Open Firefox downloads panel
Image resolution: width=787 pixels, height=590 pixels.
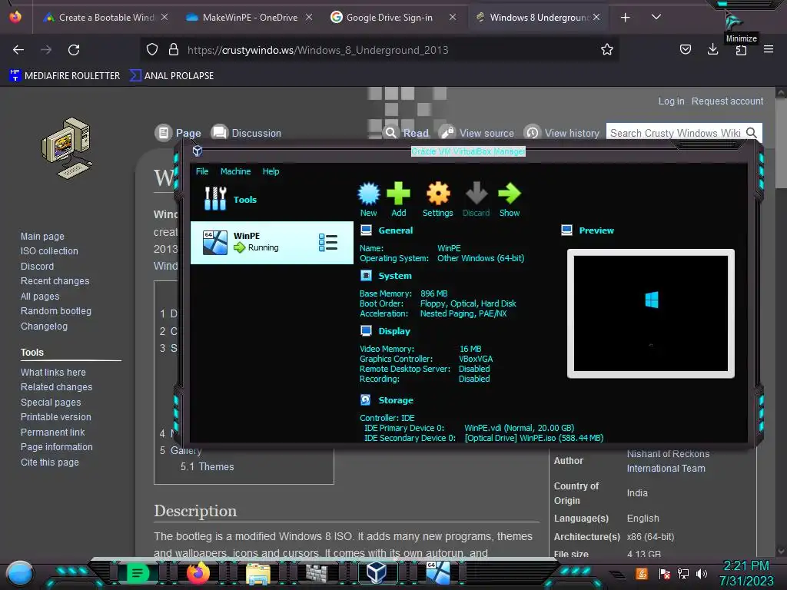(712, 49)
